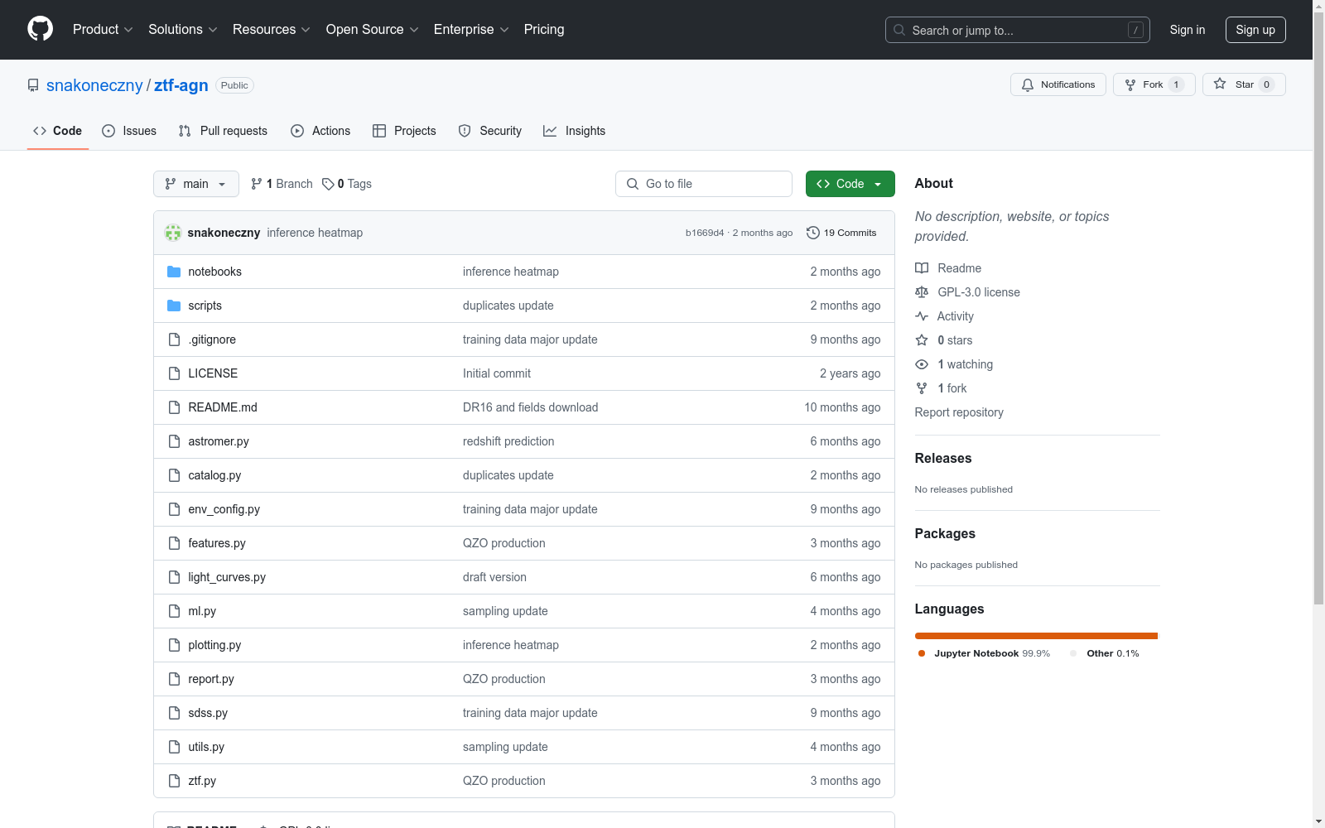Click the Sign up button
The height and width of the screenshot is (828, 1325).
click(x=1255, y=30)
